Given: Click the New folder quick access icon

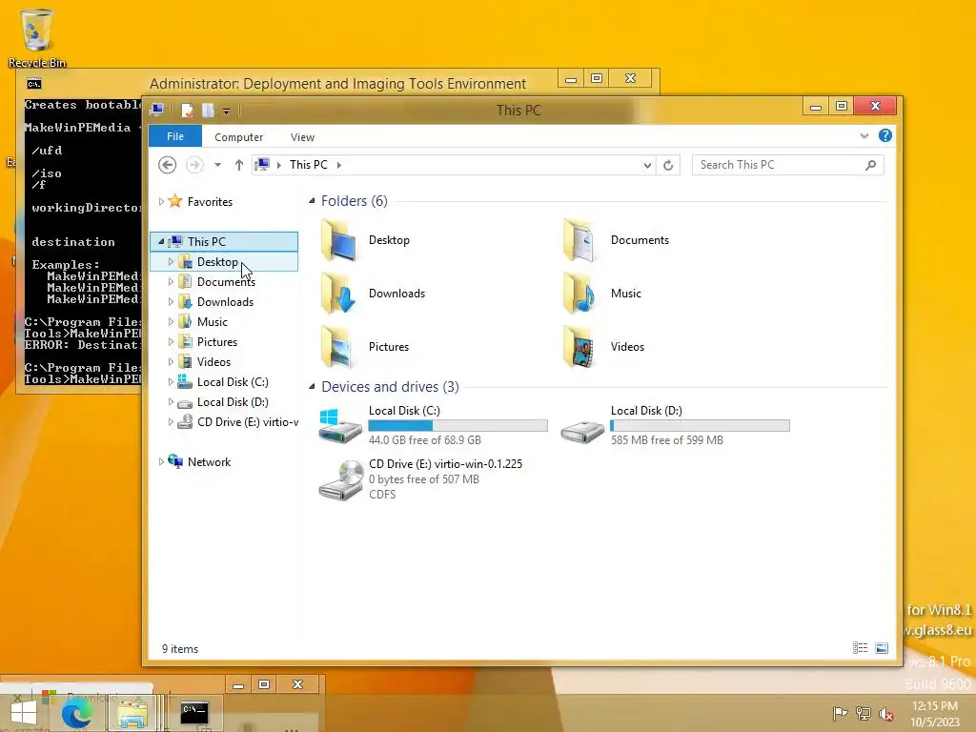Looking at the screenshot, I should pos(208,111).
